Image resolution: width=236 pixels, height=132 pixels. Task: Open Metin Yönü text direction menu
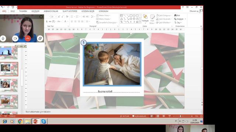point(103,15)
